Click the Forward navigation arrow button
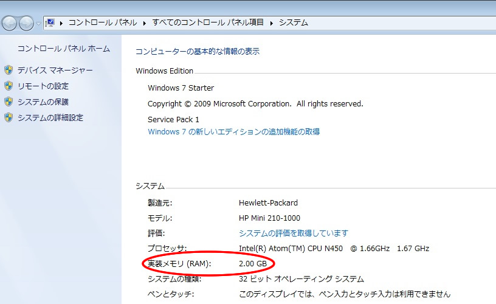Viewport: 496px width, 304px height. click(26, 23)
